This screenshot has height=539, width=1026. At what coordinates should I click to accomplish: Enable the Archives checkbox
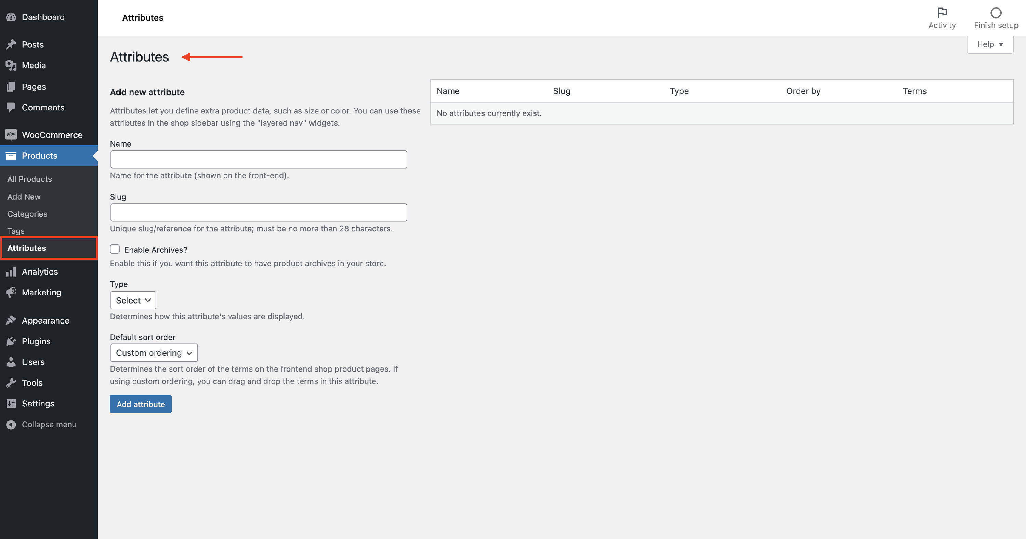click(x=115, y=249)
